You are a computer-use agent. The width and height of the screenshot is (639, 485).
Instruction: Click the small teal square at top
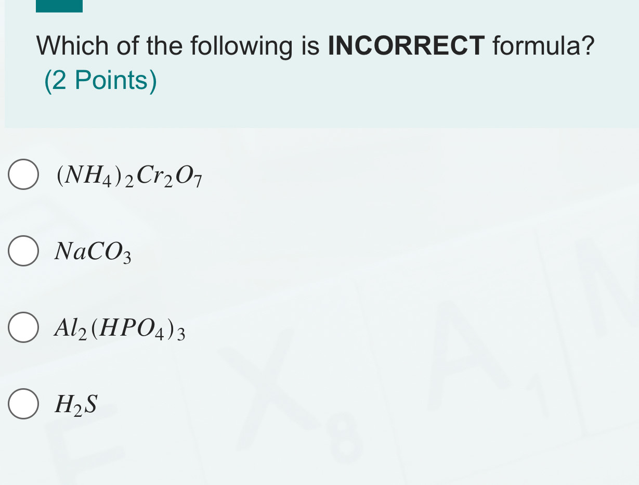pyautogui.click(x=59, y=6)
